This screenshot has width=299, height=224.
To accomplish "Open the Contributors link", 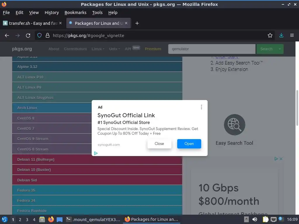I will [75, 49].
